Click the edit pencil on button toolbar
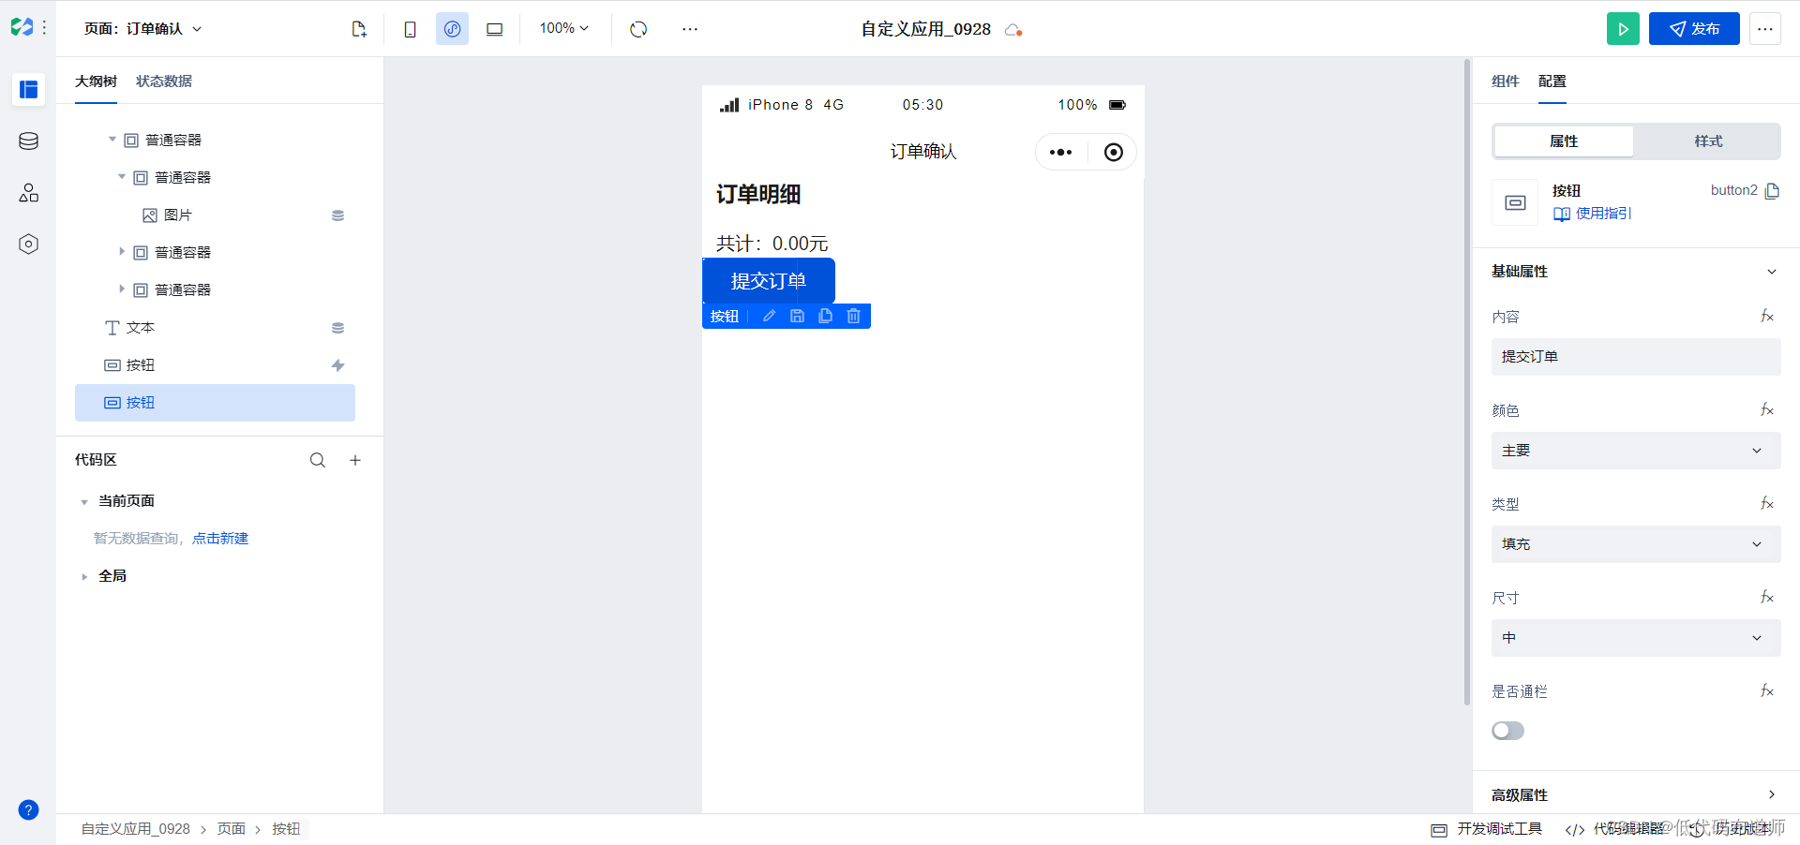 tap(769, 317)
